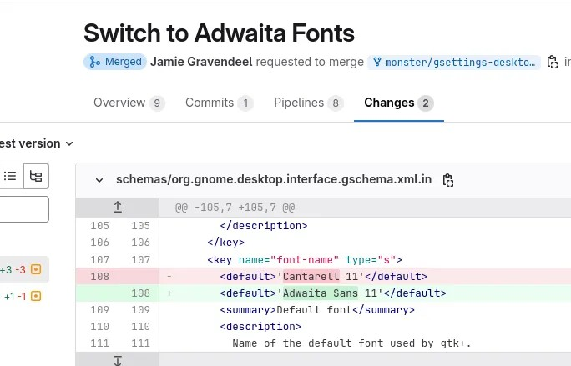The width and height of the screenshot is (571, 366).
Task: Open the monster/gsettings-deskto… branch link
Action: click(454, 63)
